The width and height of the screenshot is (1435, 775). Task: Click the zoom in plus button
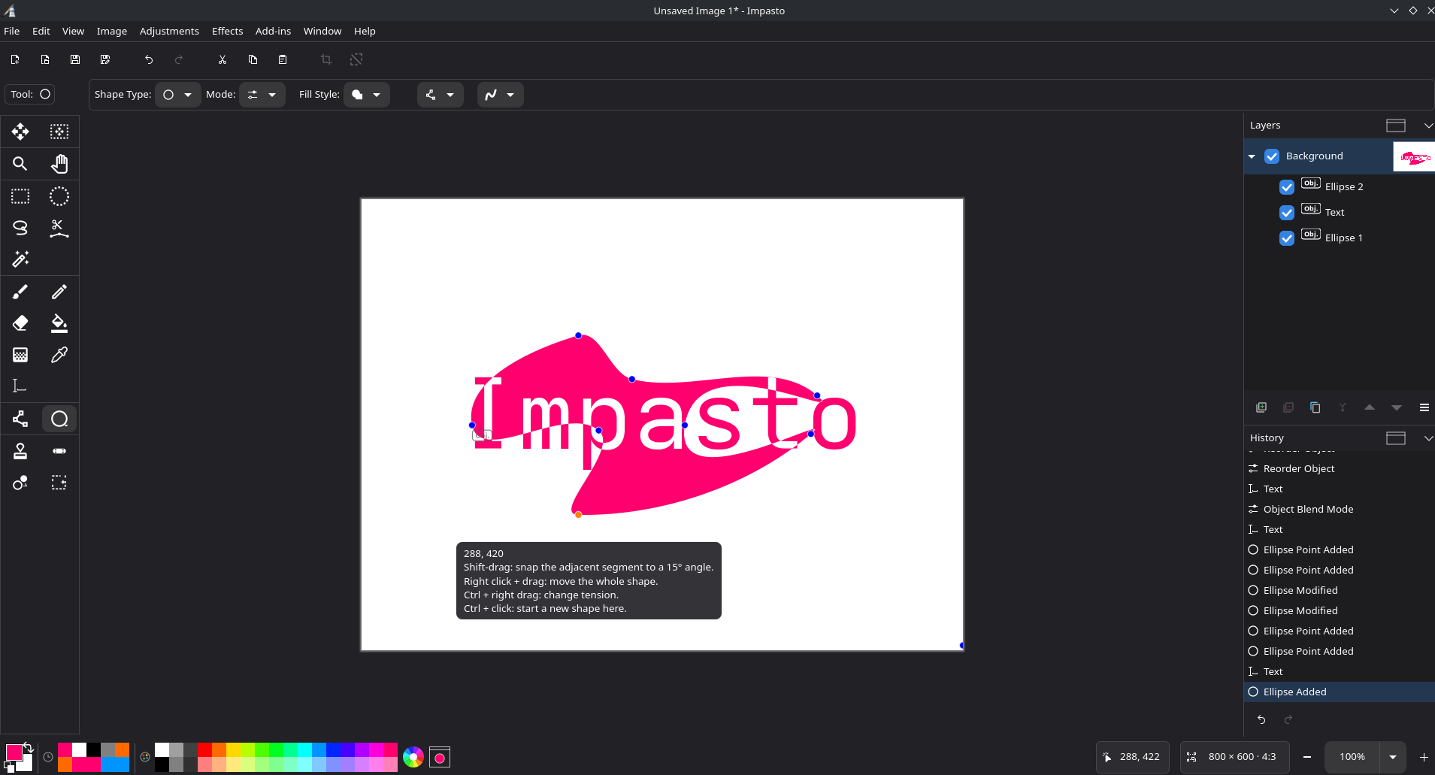(x=1424, y=757)
